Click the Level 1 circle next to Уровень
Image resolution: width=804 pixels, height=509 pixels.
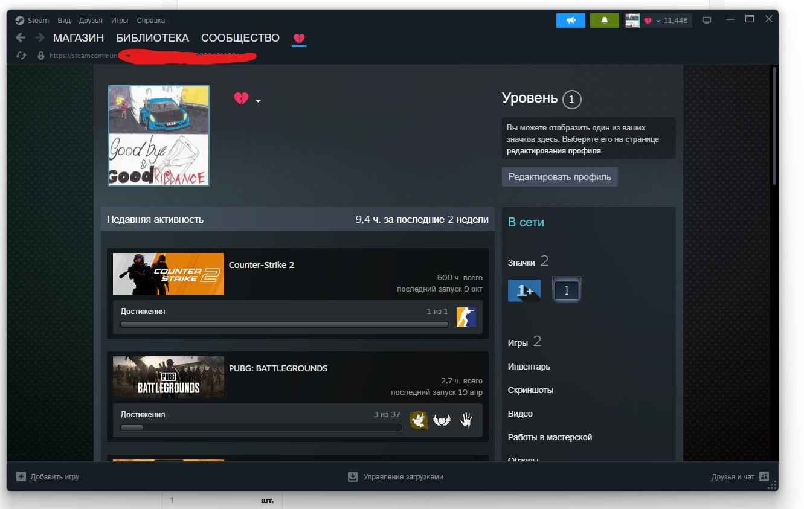[x=571, y=99]
